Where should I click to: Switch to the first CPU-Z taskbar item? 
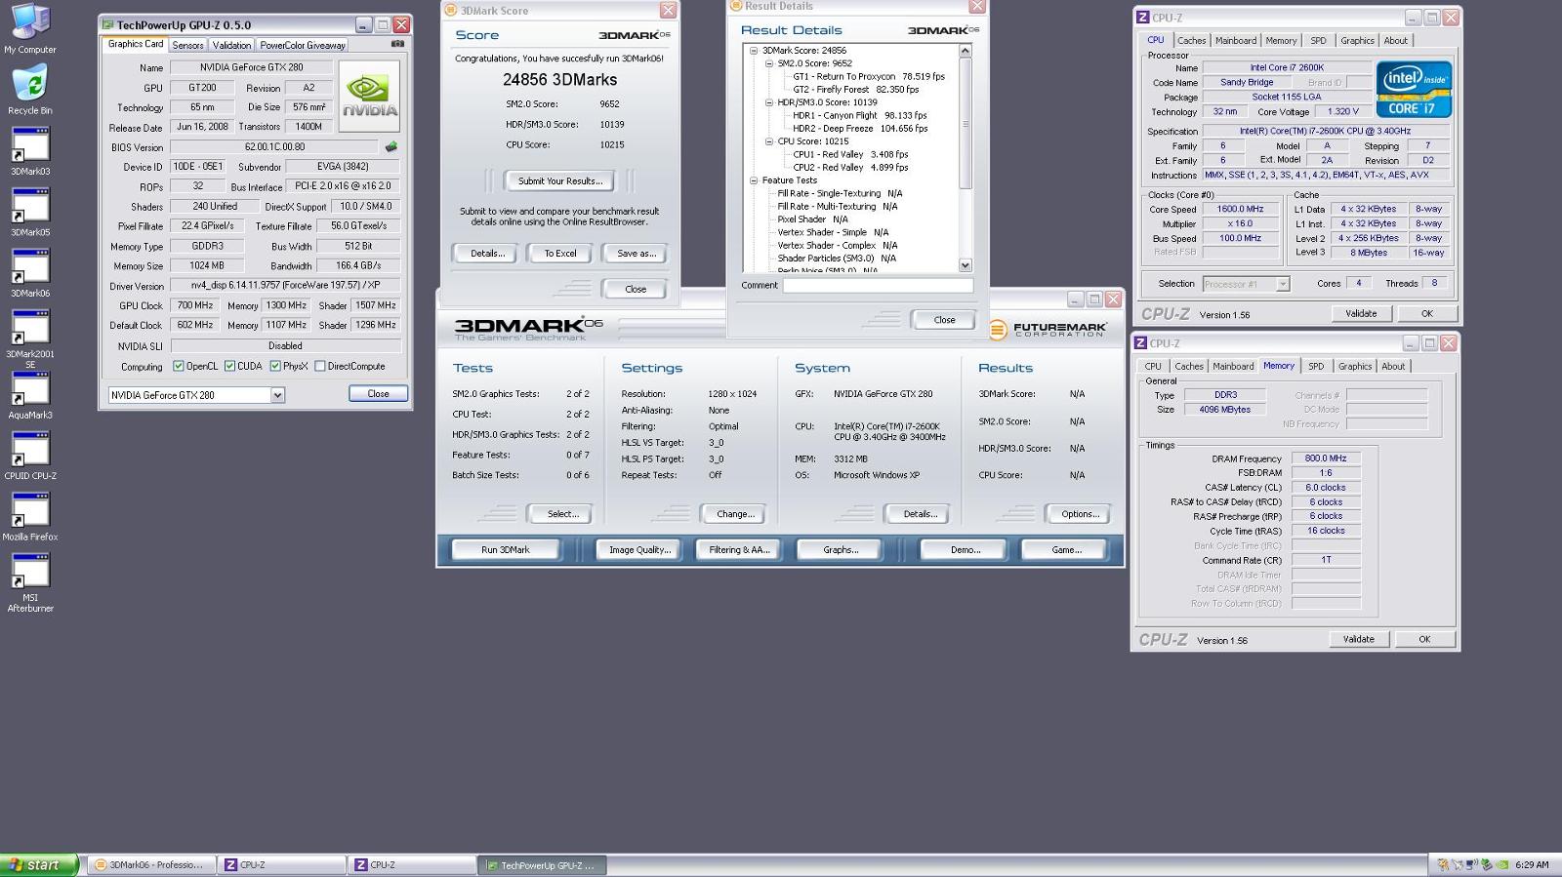[281, 864]
